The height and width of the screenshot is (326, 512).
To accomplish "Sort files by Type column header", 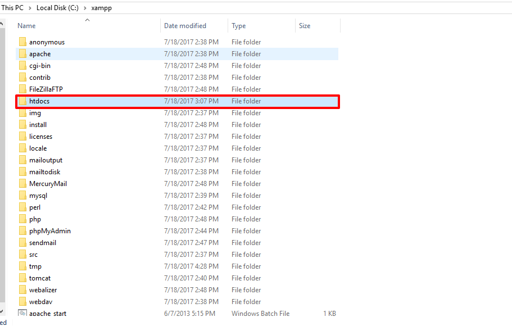I will tap(238, 26).
